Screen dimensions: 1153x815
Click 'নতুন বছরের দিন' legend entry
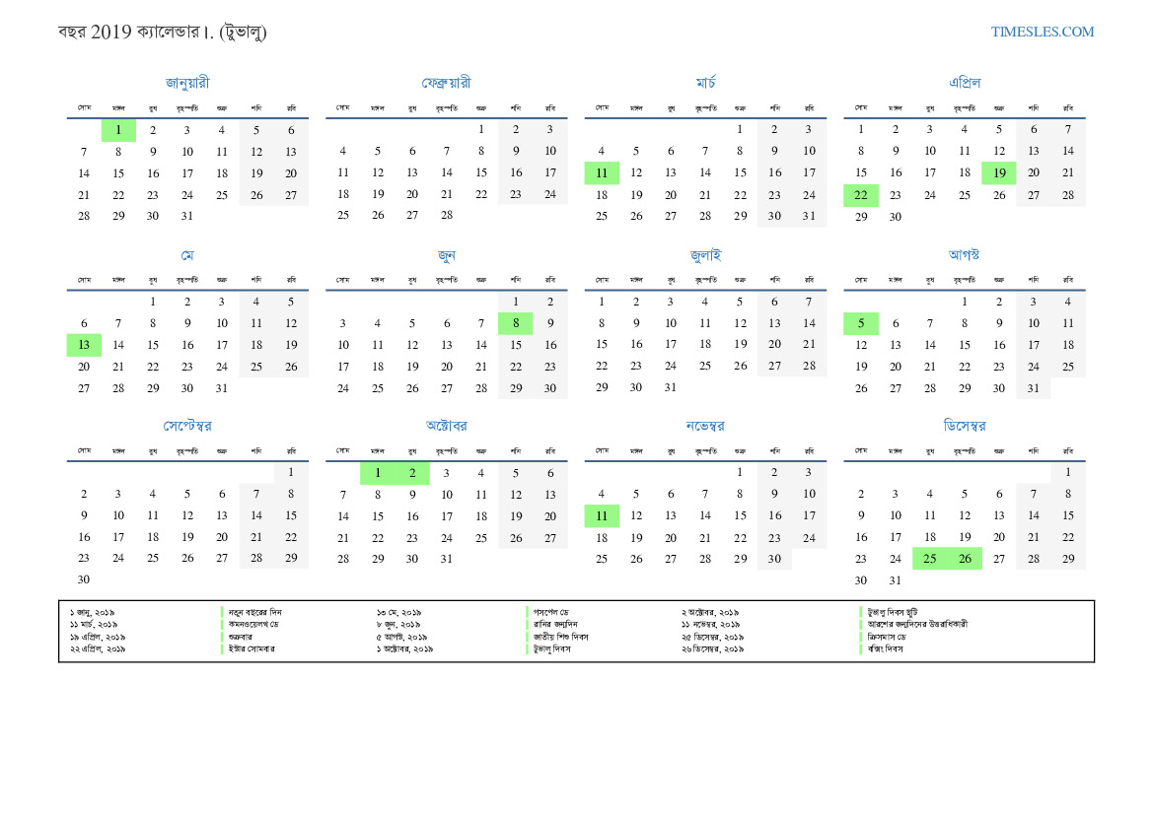tap(255, 612)
